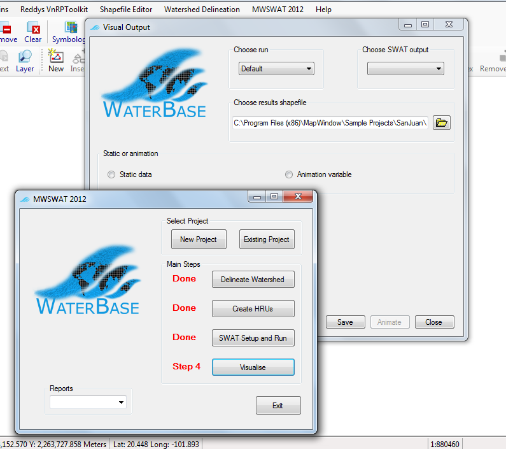Click the Clear toolbar icon
This screenshot has width=506, height=449.
pos(33,32)
